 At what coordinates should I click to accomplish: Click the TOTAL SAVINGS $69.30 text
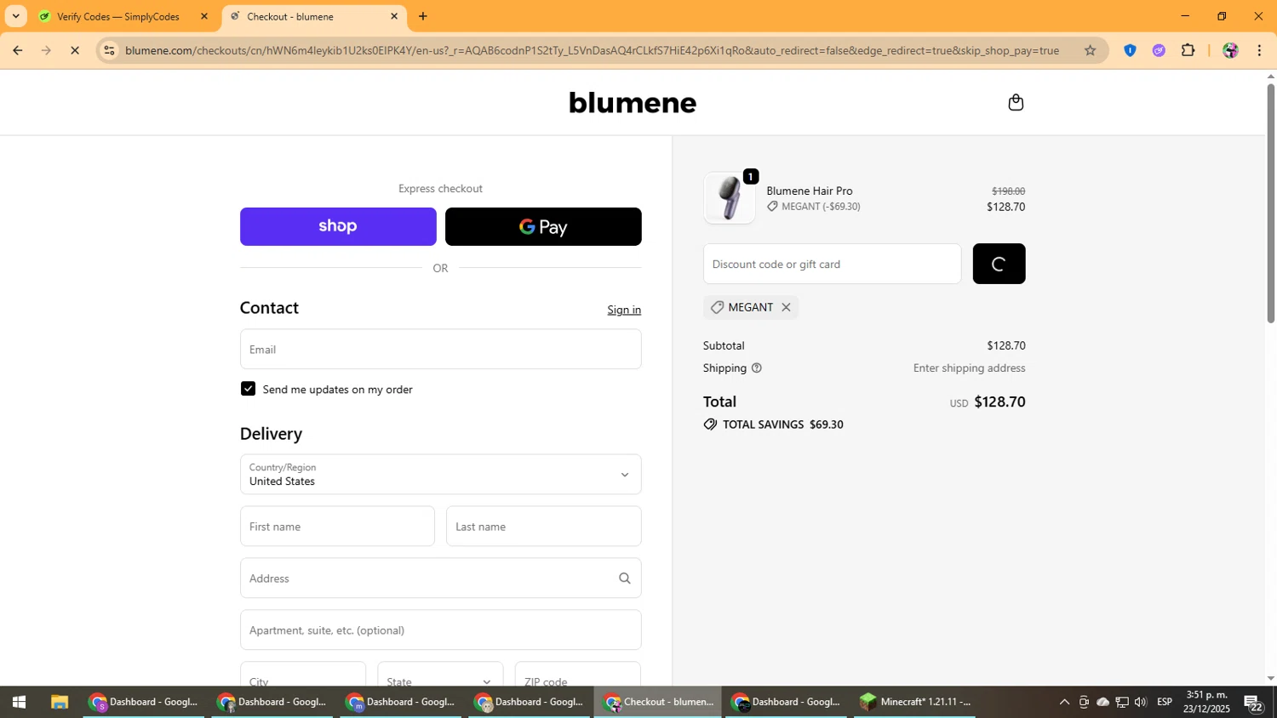783,425
